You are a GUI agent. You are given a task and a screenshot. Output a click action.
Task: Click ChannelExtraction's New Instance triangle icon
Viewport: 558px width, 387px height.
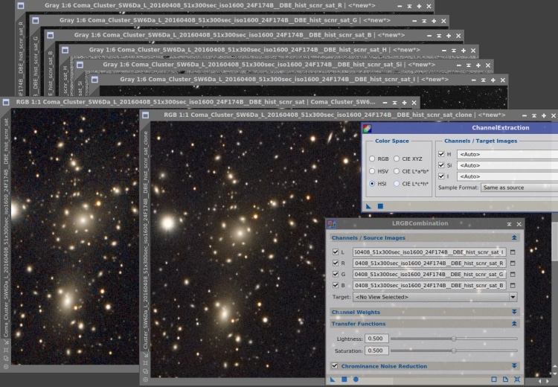pos(369,206)
